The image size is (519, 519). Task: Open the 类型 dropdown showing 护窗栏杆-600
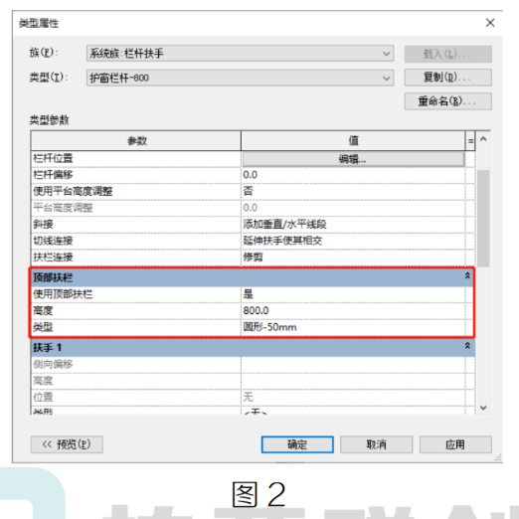(240, 78)
